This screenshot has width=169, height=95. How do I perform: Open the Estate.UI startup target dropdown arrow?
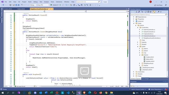[59, 5]
